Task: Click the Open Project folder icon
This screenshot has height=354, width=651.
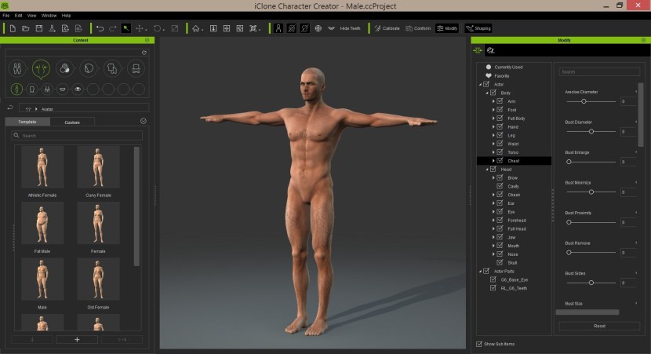Action: click(x=26, y=28)
